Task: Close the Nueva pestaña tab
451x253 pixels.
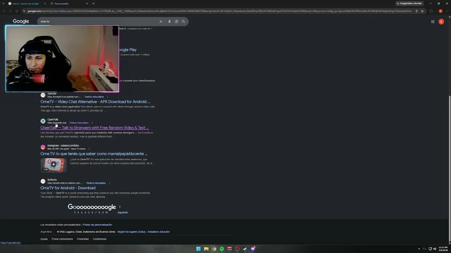Action: click(87, 4)
